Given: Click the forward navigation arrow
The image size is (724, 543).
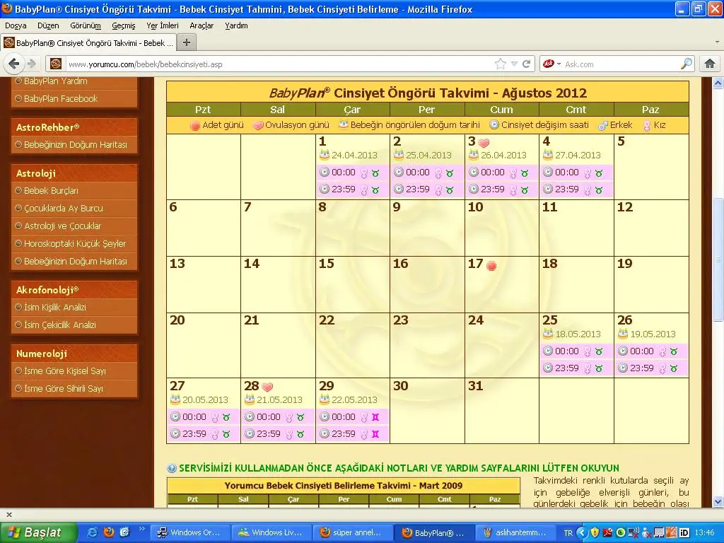Looking at the screenshot, I should click(x=31, y=64).
